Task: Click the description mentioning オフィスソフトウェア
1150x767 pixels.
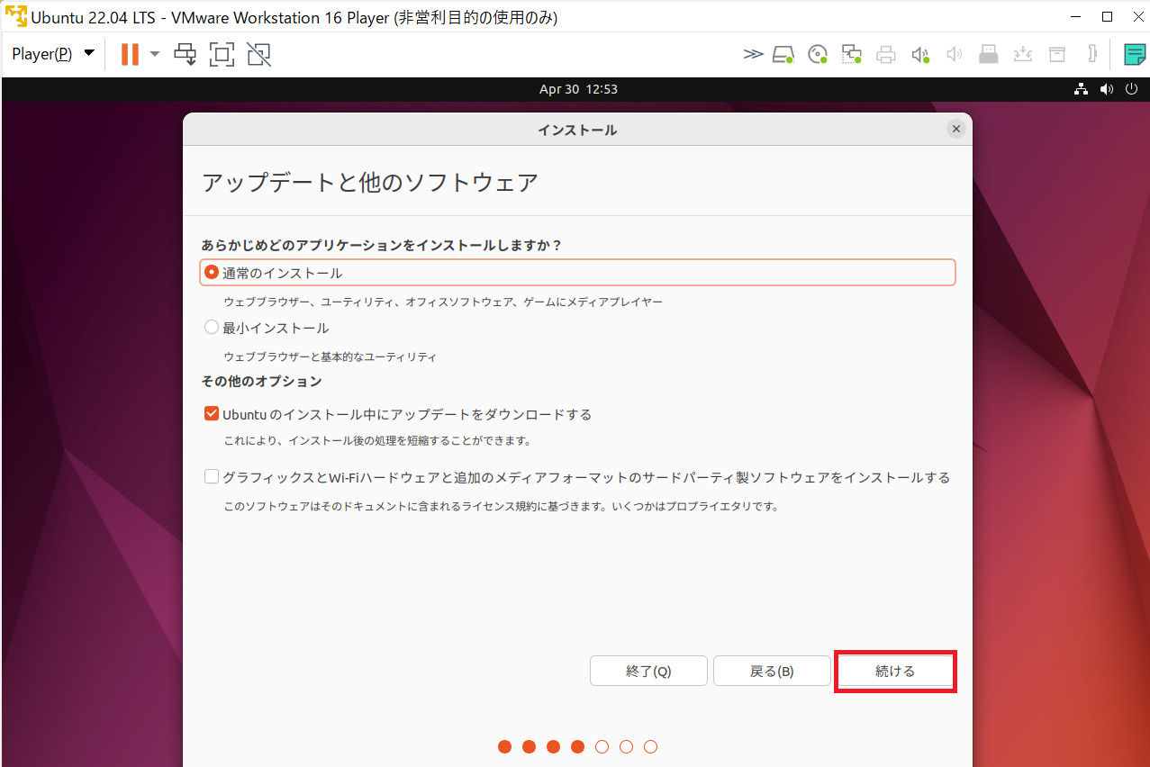Action: pyautogui.click(x=443, y=302)
